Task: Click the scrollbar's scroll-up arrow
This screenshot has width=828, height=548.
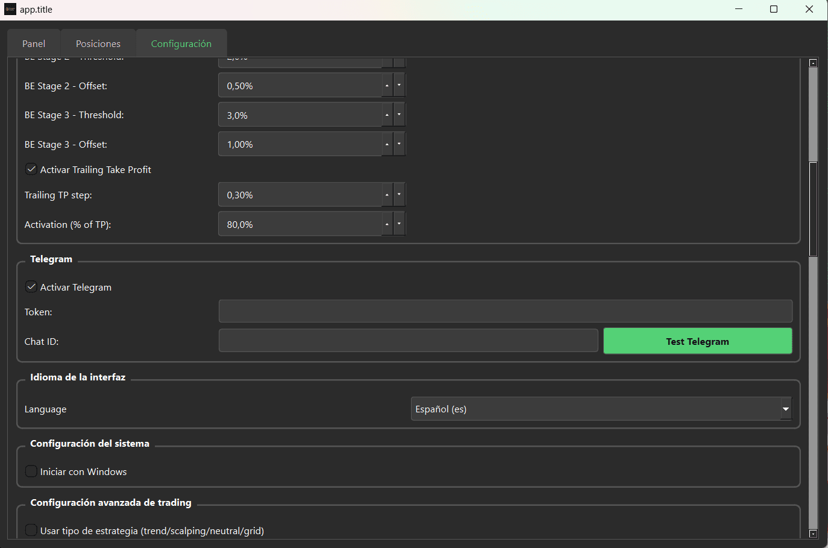Action: click(x=813, y=63)
